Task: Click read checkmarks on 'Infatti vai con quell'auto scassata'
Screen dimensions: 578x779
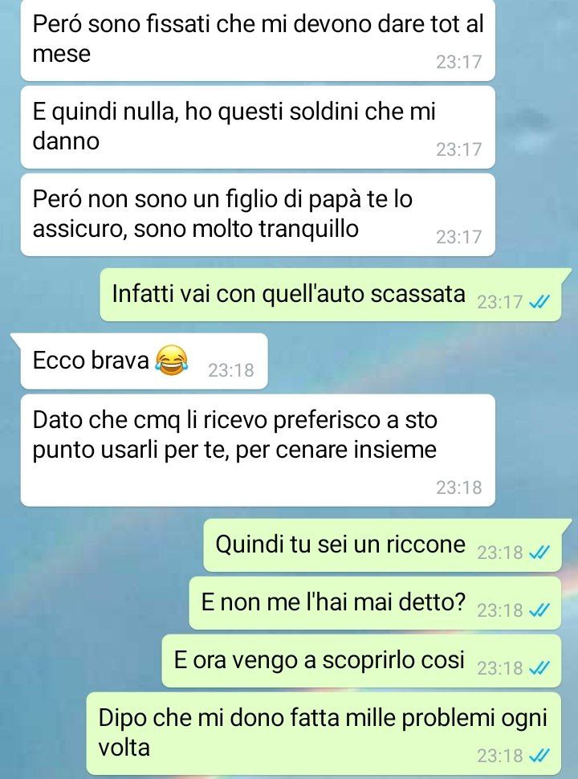Action: click(x=539, y=302)
